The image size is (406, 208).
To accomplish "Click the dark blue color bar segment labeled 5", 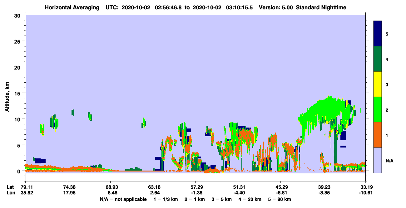I will point(378,34).
